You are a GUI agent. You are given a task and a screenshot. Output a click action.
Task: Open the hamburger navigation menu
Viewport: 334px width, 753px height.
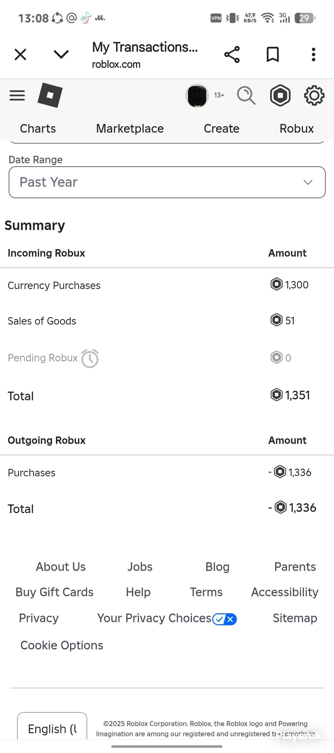[x=17, y=95]
